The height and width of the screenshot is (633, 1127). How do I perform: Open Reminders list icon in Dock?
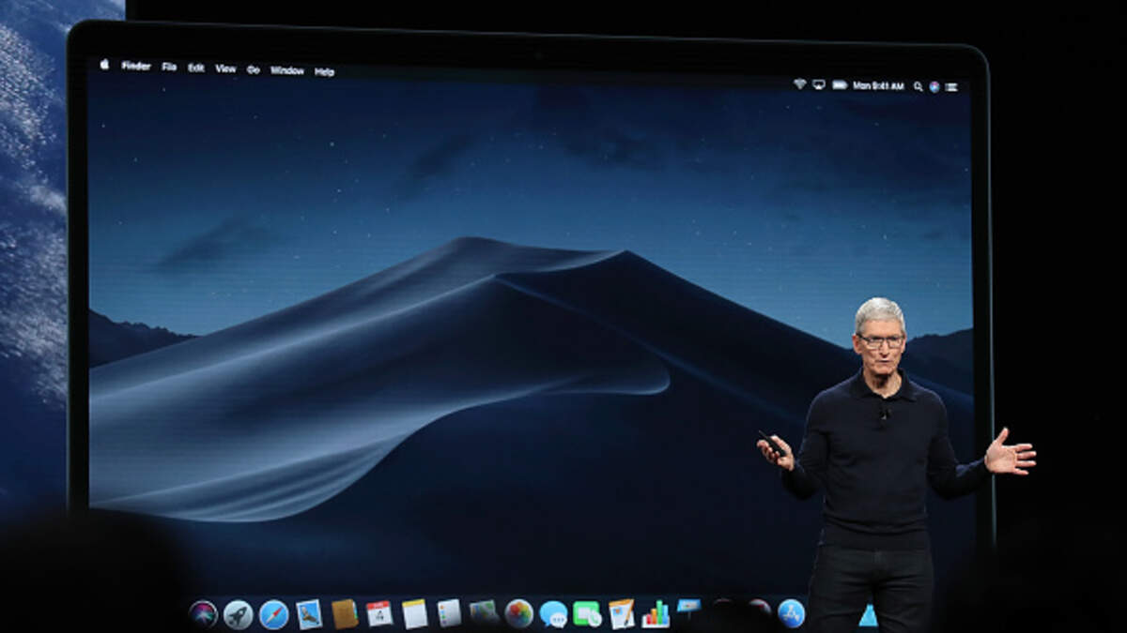click(x=449, y=613)
